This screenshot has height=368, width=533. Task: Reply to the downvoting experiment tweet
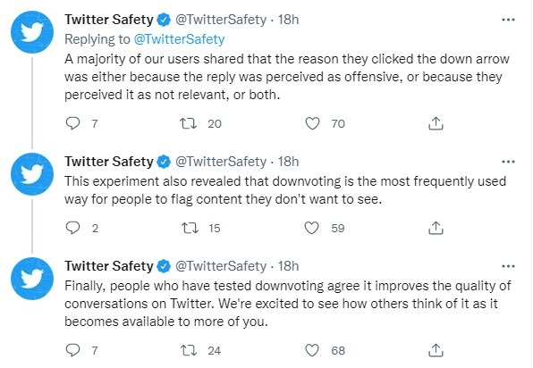72,228
